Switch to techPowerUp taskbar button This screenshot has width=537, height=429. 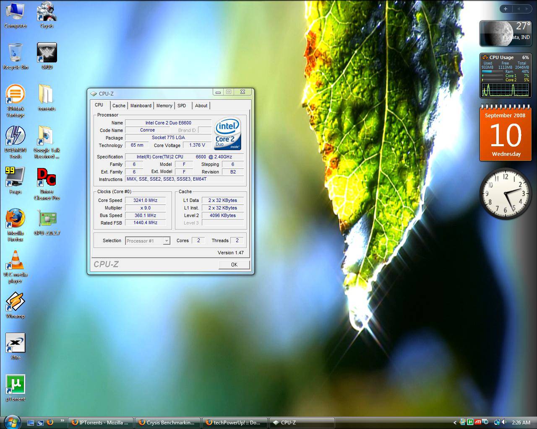pyautogui.click(x=235, y=422)
